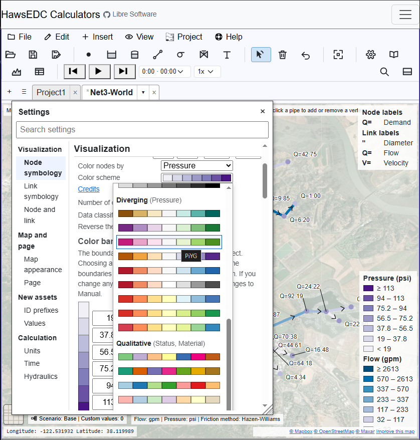Select the valve tool icon
Image resolution: width=420 pixels, height=440 pixels.
point(203,55)
